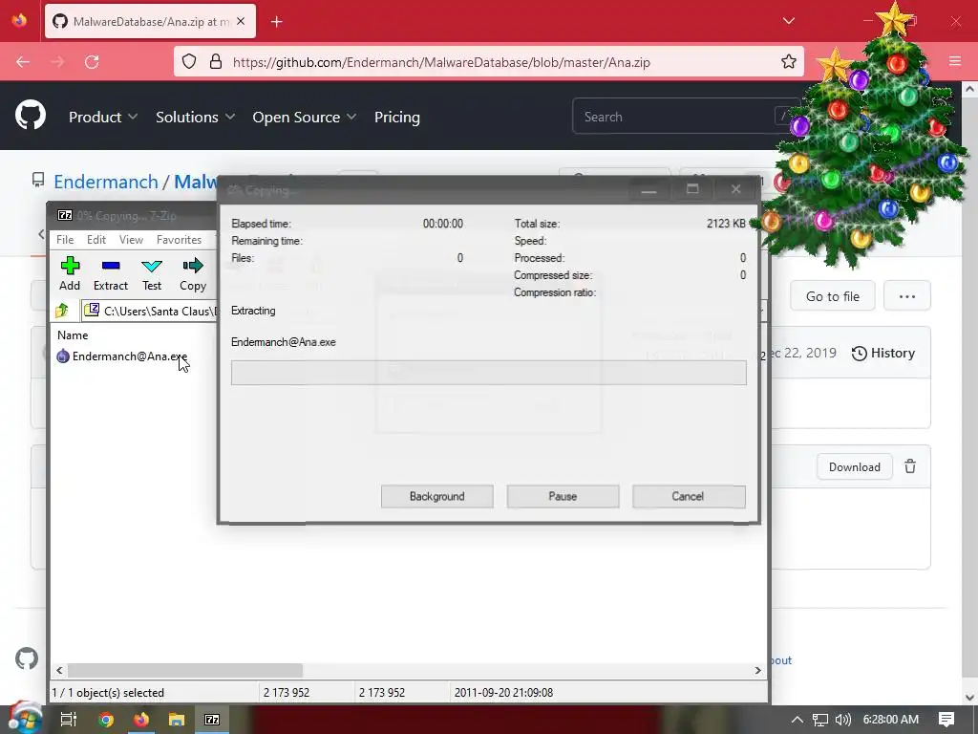Click the GitHub logo in page header

[x=31, y=116]
